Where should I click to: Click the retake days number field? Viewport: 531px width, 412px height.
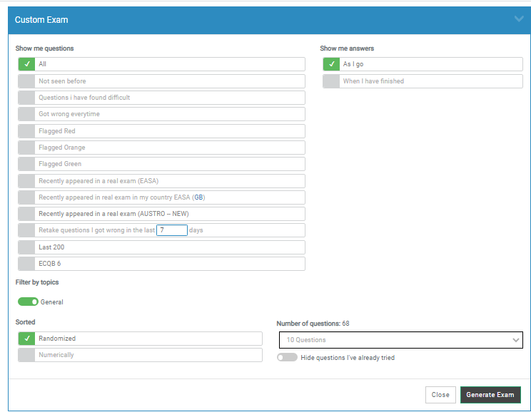[x=172, y=230]
